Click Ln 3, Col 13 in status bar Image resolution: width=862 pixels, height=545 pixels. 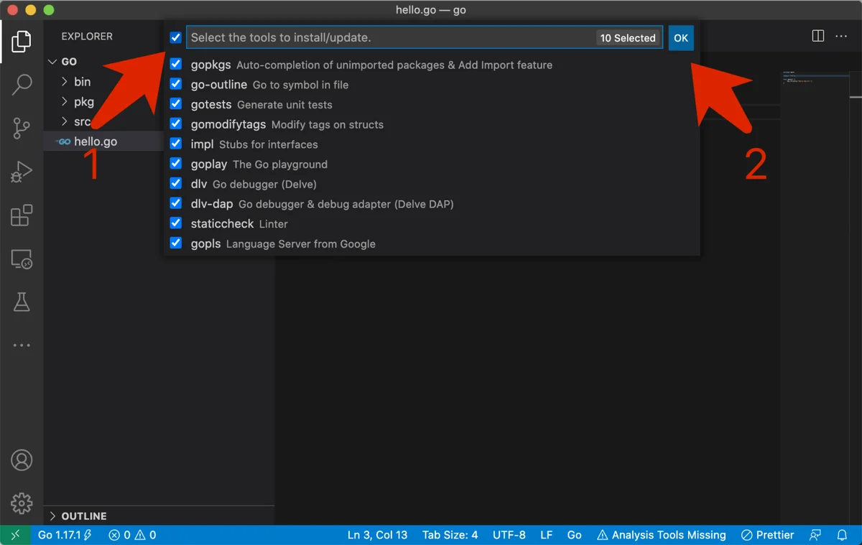tap(377, 535)
